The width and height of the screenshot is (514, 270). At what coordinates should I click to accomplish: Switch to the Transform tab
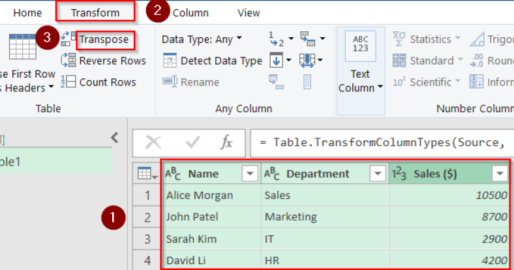click(95, 12)
